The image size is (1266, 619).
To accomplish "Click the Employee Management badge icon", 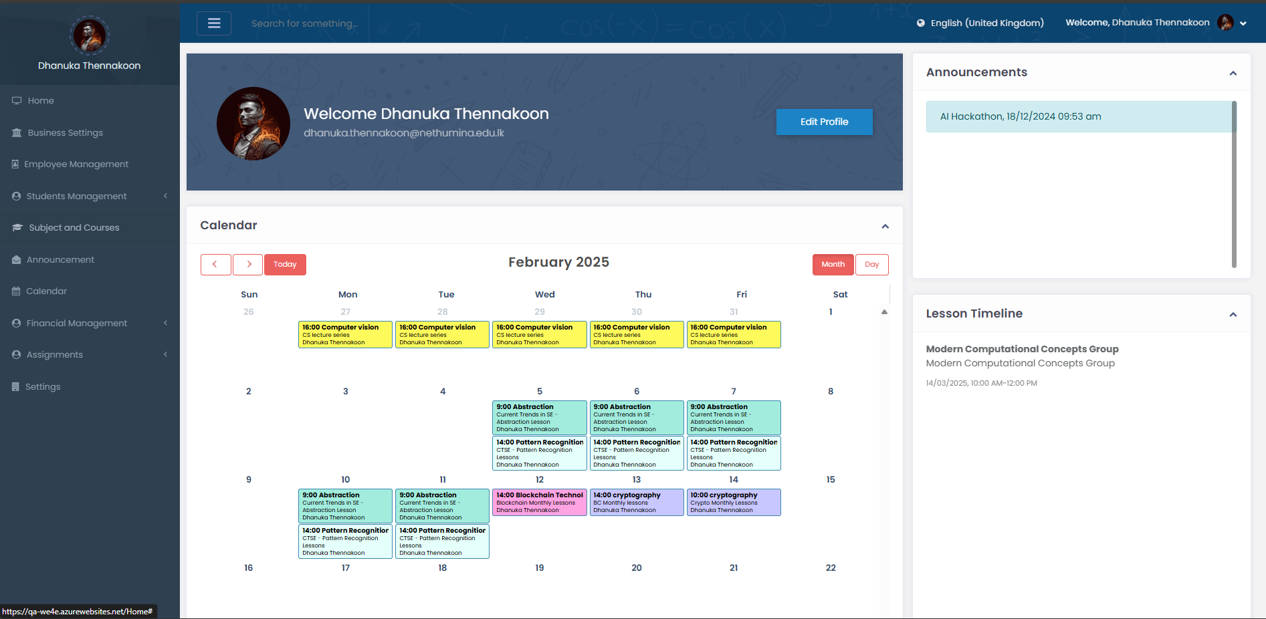I will (15, 164).
